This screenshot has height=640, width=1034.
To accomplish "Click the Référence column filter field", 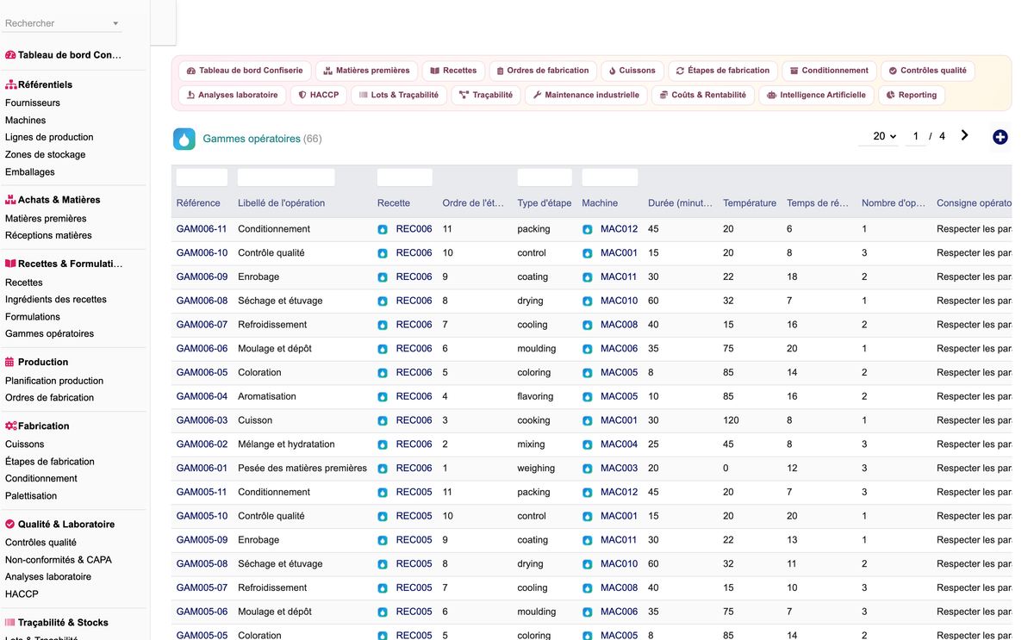I will click(202, 177).
